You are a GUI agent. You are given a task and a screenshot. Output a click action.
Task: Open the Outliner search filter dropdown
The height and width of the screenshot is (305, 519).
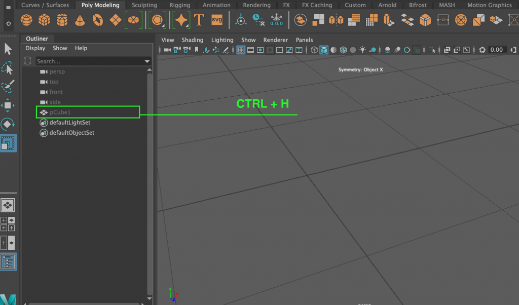click(x=147, y=60)
